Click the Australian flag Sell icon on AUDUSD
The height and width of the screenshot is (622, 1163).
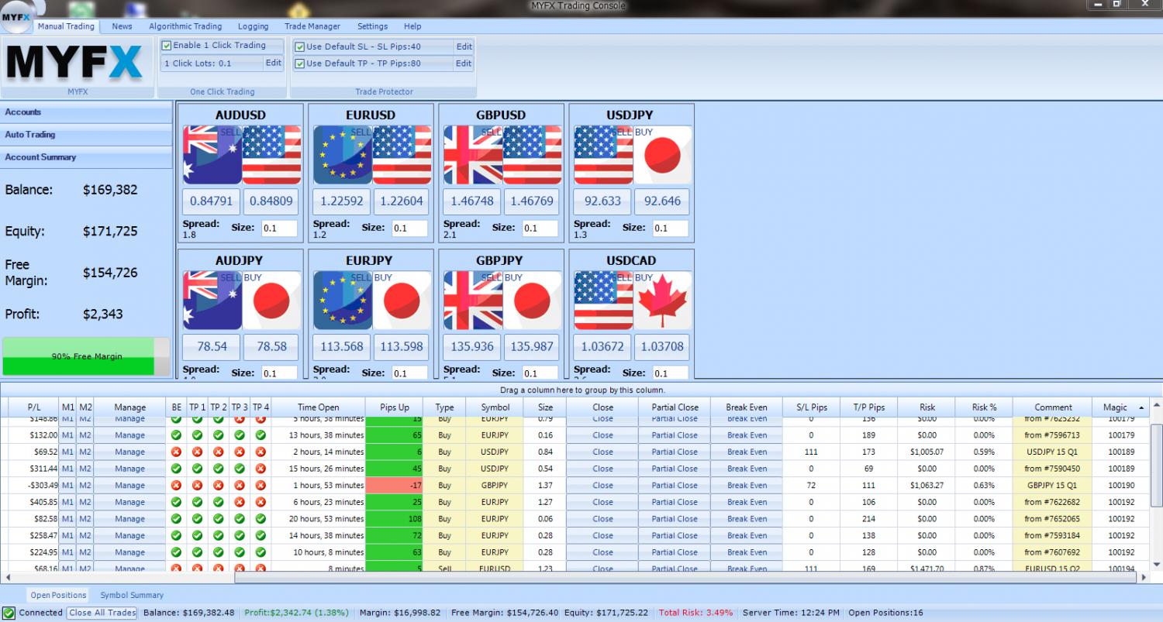[212, 155]
